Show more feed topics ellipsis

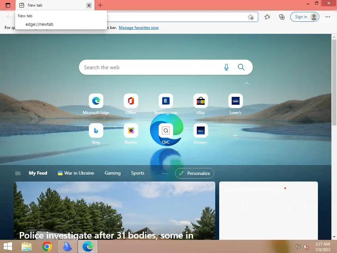tap(165, 173)
